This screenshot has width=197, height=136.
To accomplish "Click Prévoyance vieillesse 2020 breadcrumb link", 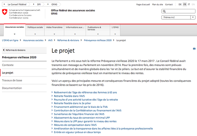I will pos(98,40).
